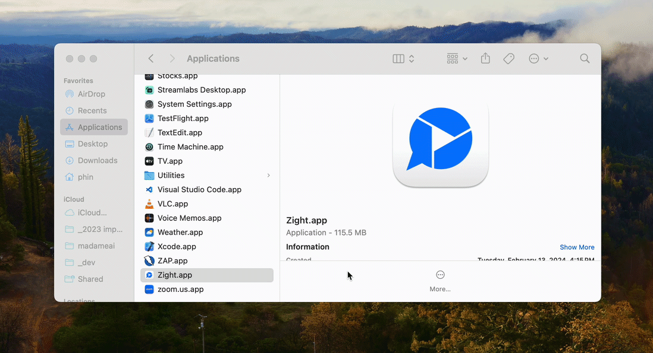This screenshot has height=353, width=653.
Task: Open the _2023 imp... sidebar folder
Action: (94, 229)
